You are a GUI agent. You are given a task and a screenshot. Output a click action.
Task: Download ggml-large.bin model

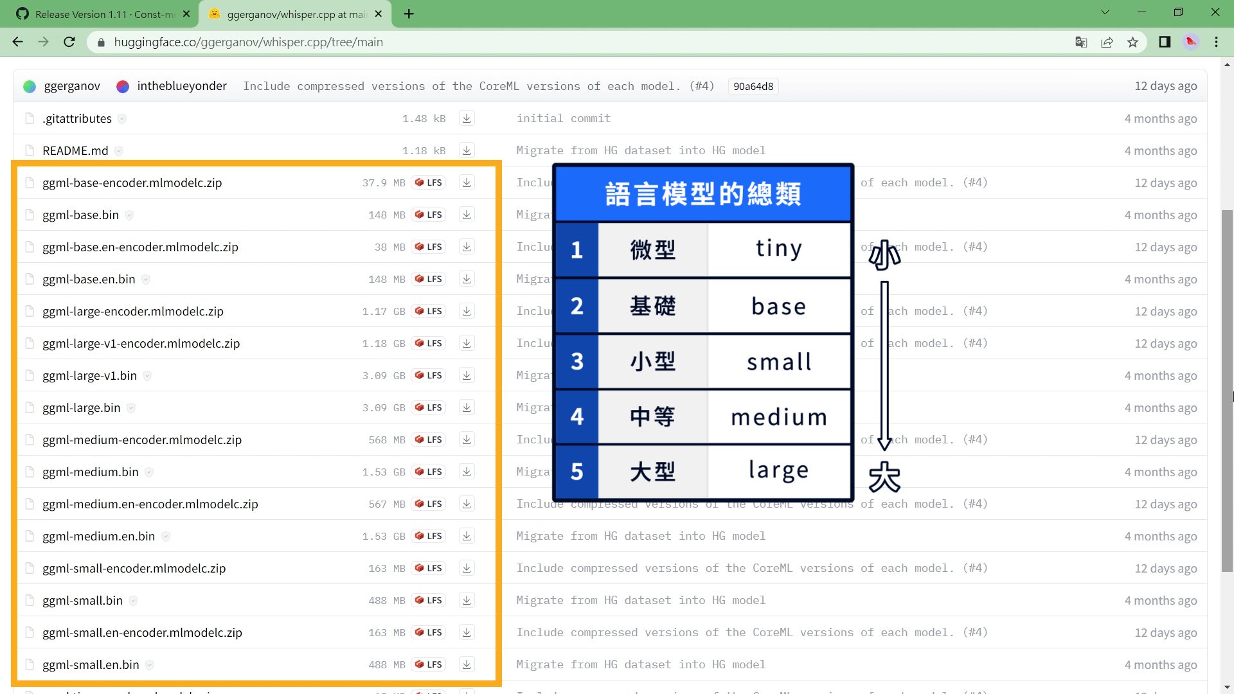(x=467, y=407)
